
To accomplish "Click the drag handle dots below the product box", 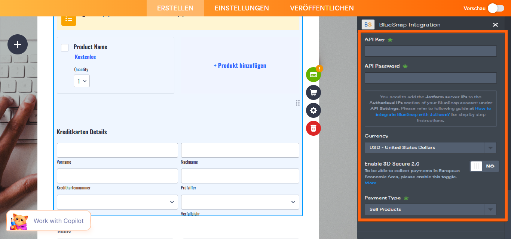I will point(298,103).
